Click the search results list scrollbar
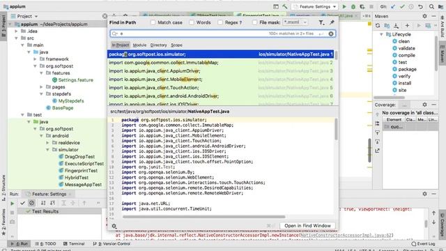 [x=336, y=55]
